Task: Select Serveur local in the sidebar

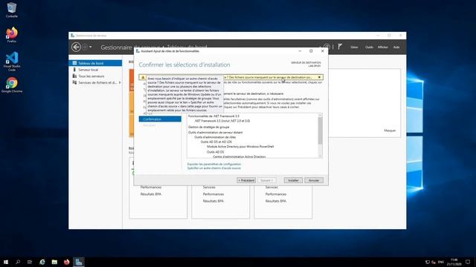Action: coord(95,70)
